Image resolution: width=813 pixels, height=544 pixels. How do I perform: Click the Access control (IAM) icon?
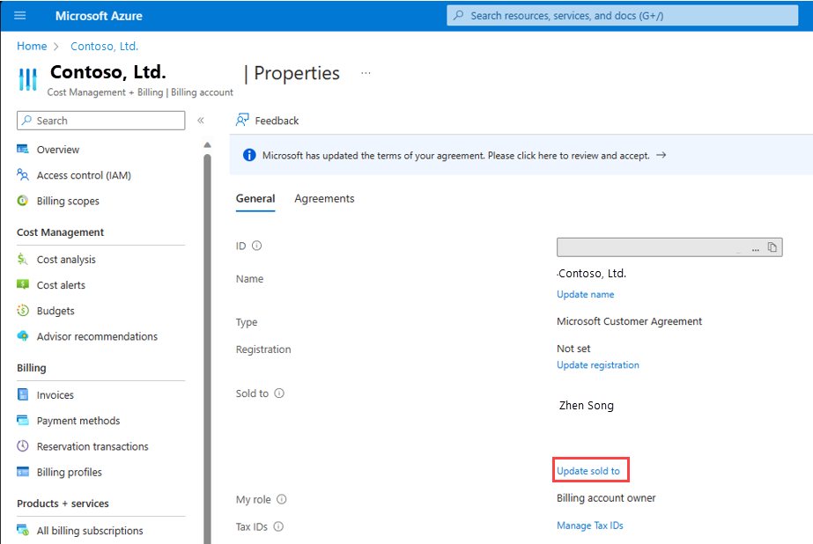[x=23, y=175]
